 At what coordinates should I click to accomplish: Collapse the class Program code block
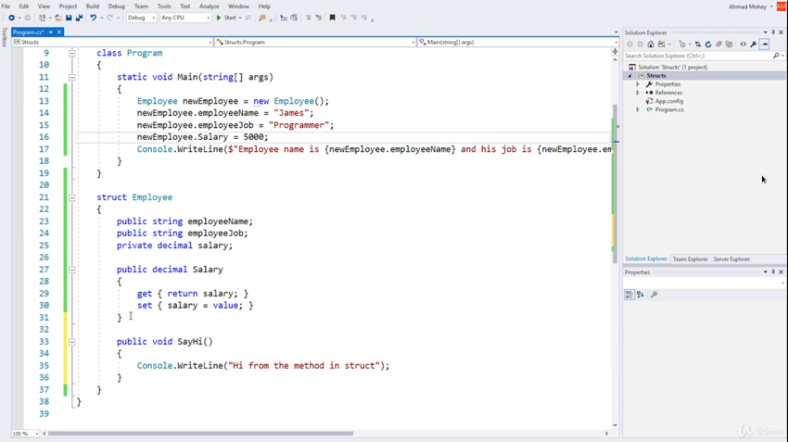pyautogui.click(x=72, y=53)
